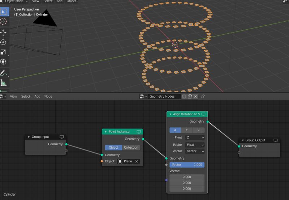Click the Vector input socket
The image size is (289, 200).
point(167,180)
